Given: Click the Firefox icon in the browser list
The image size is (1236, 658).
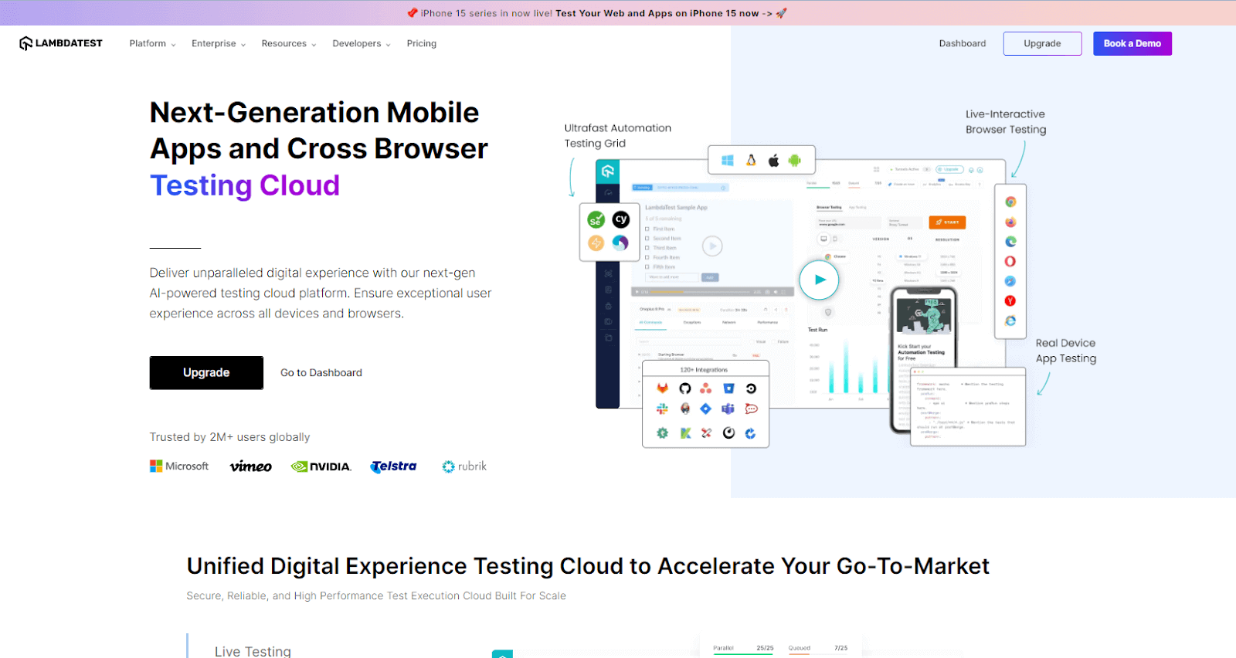Looking at the screenshot, I should [1010, 222].
